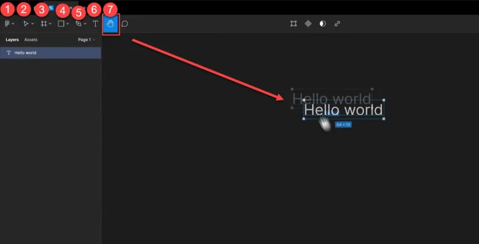Select the Text tool
The height and width of the screenshot is (244, 479).
click(95, 23)
